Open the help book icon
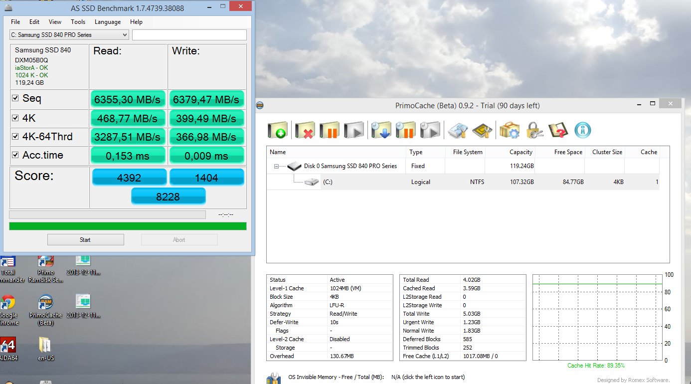 (558, 130)
